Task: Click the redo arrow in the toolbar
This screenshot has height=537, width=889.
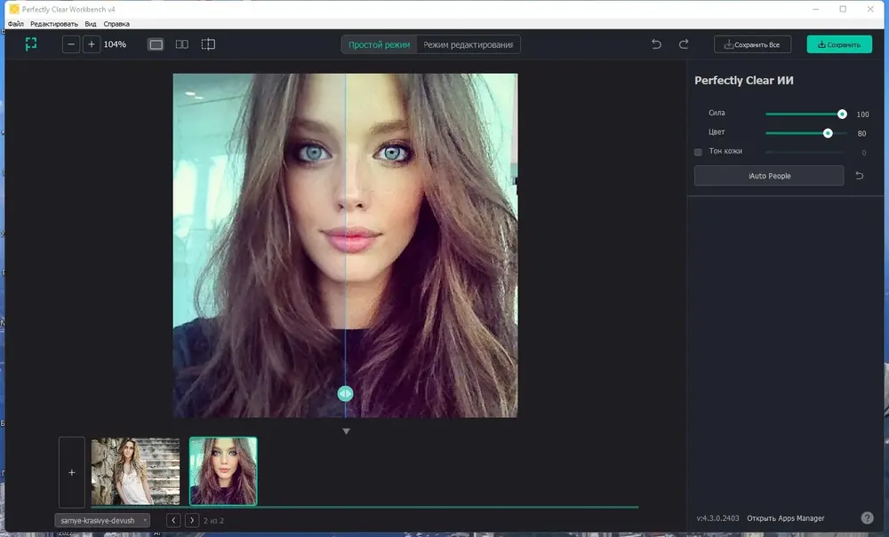Action: pos(684,44)
